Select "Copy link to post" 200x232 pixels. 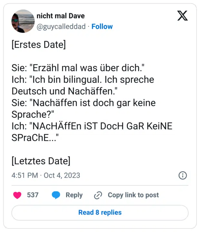[x=133, y=195]
